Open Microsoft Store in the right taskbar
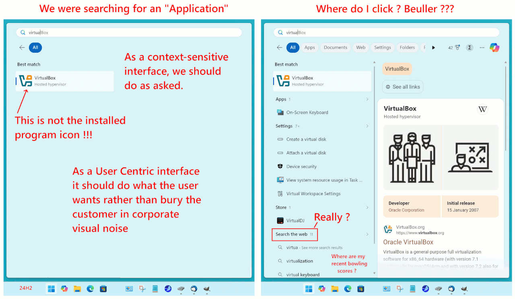 pyautogui.click(x=360, y=289)
